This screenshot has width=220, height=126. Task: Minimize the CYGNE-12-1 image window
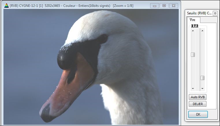click(x=155, y=5)
